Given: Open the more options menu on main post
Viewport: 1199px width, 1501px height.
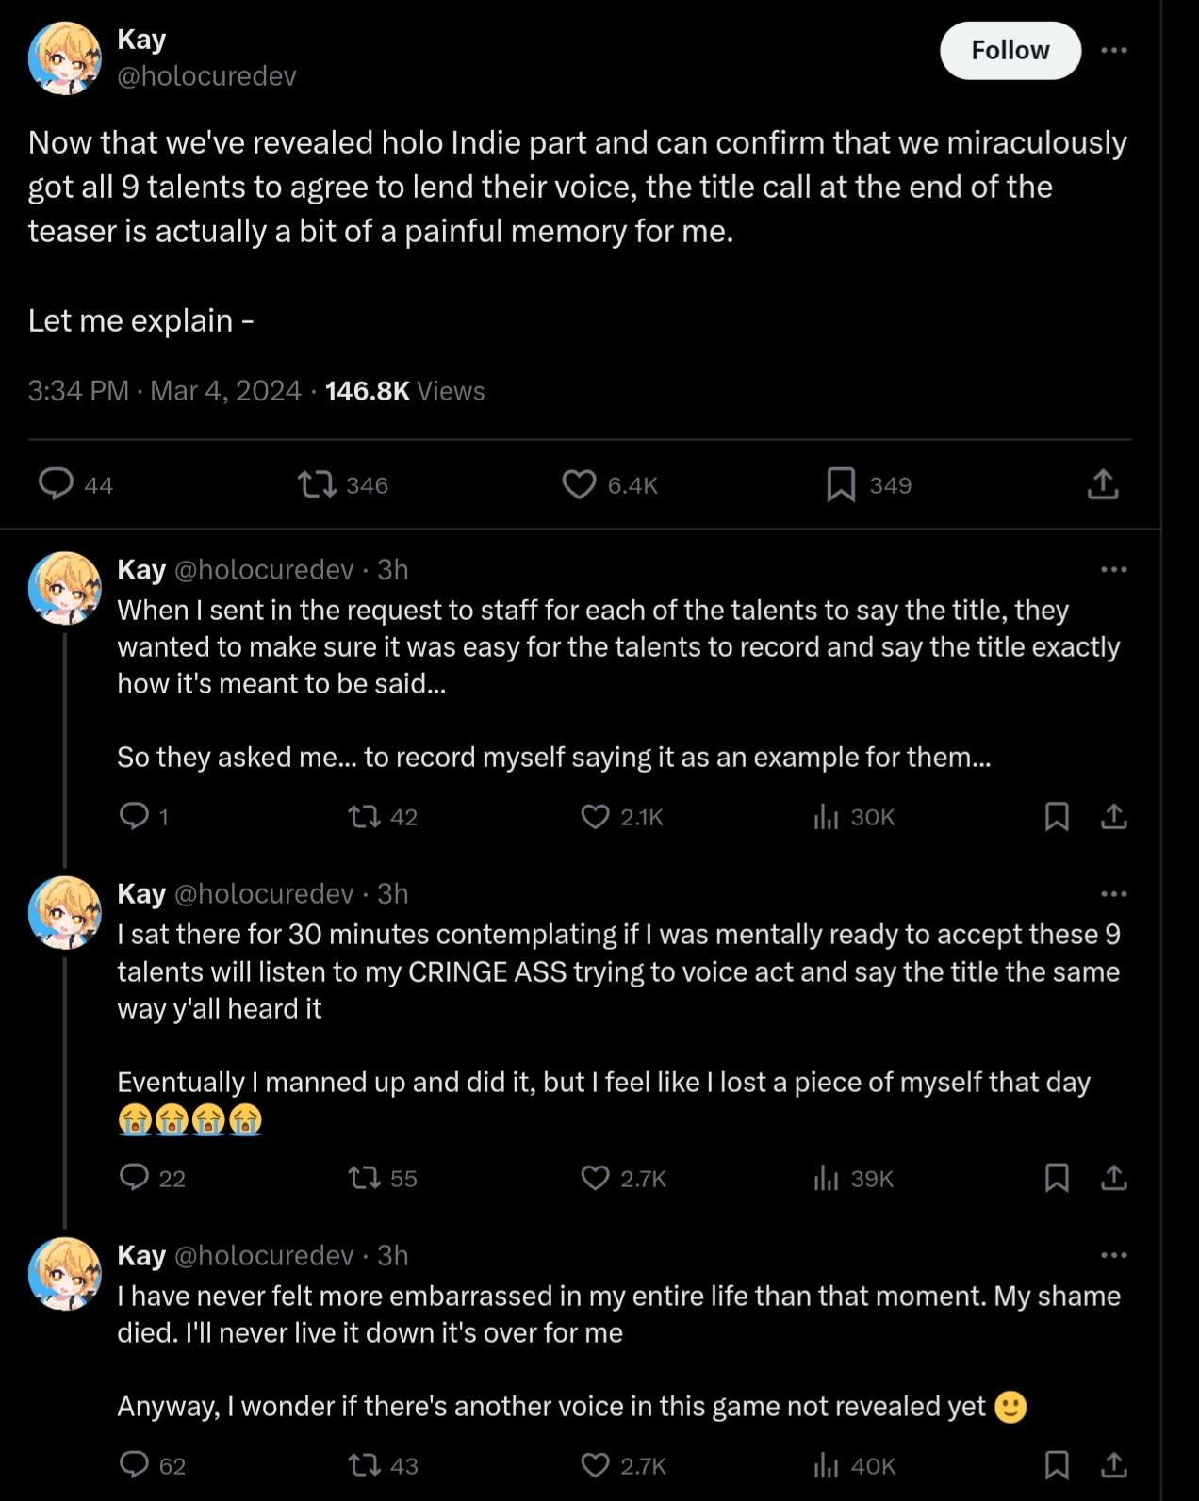Looking at the screenshot, I should (1113, 51).
